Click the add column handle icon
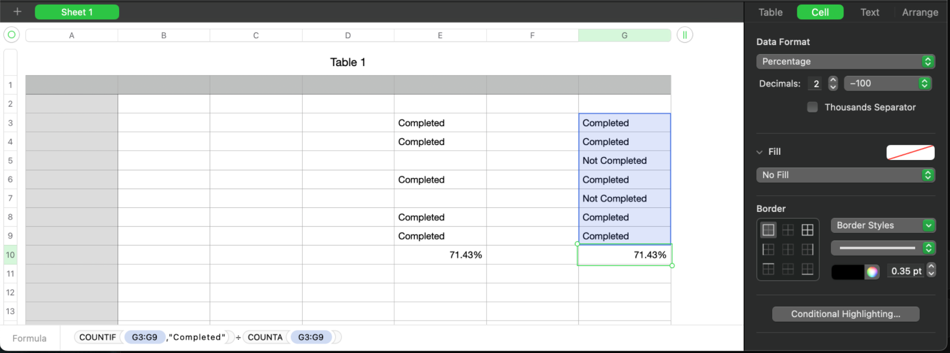The image size is (950, 353). [x=684, y=35]
